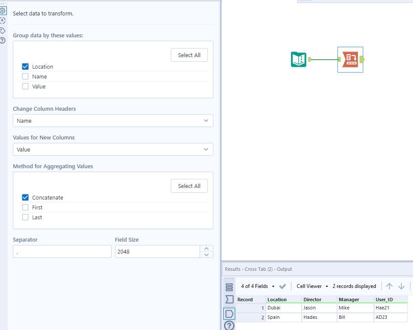The image size is (413, 330).
Task: Select the Hae21 cell
Action: tap(391, 308)
